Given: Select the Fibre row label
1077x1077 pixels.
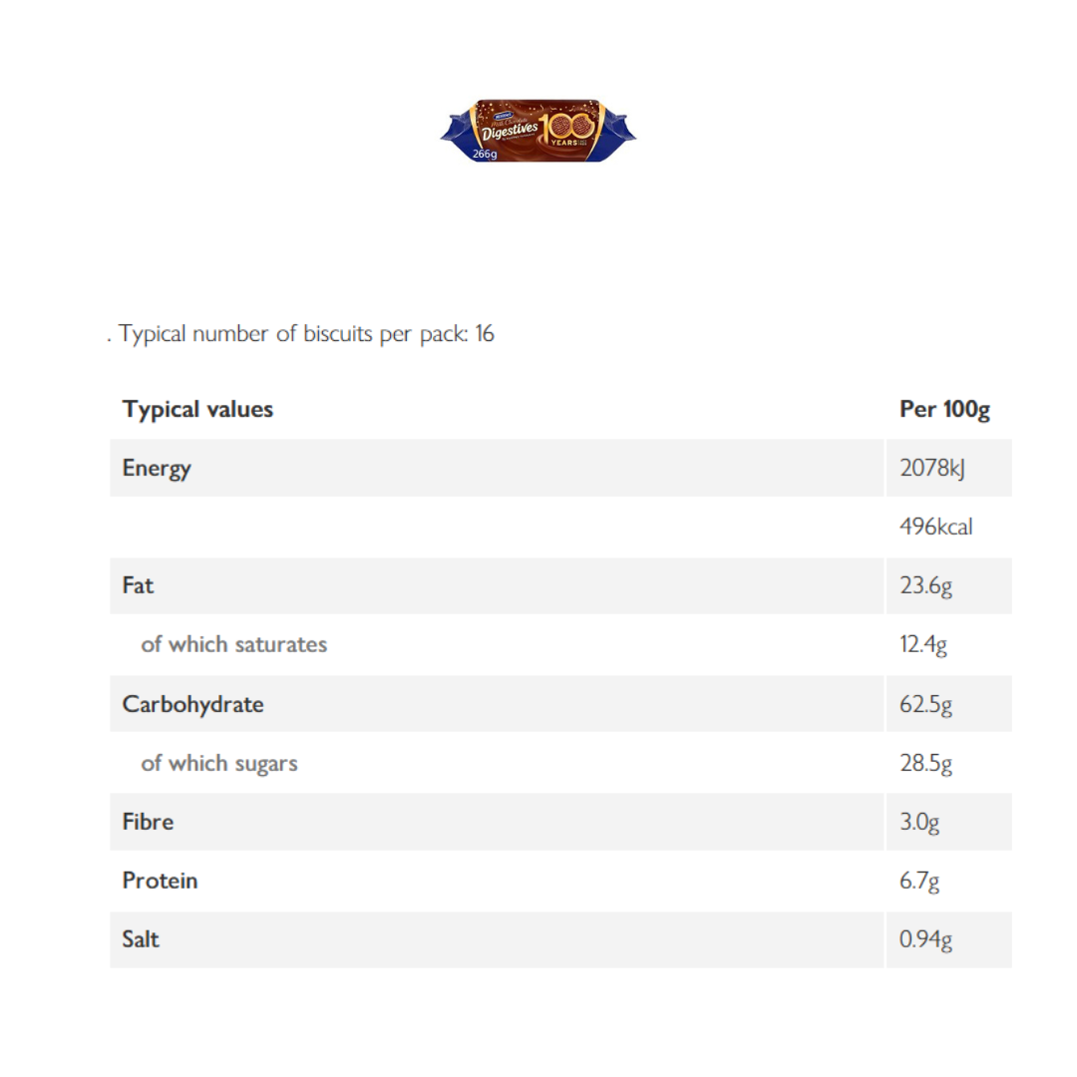Looking at the screenshot, I should [148, 822].
